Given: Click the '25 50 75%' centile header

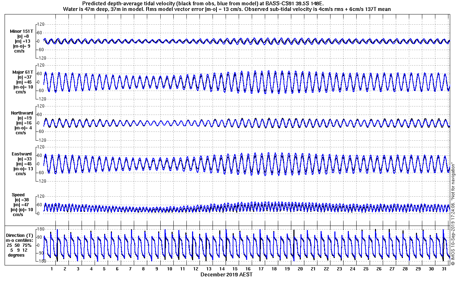Looking at the screenshot, I should pos(20,245).
